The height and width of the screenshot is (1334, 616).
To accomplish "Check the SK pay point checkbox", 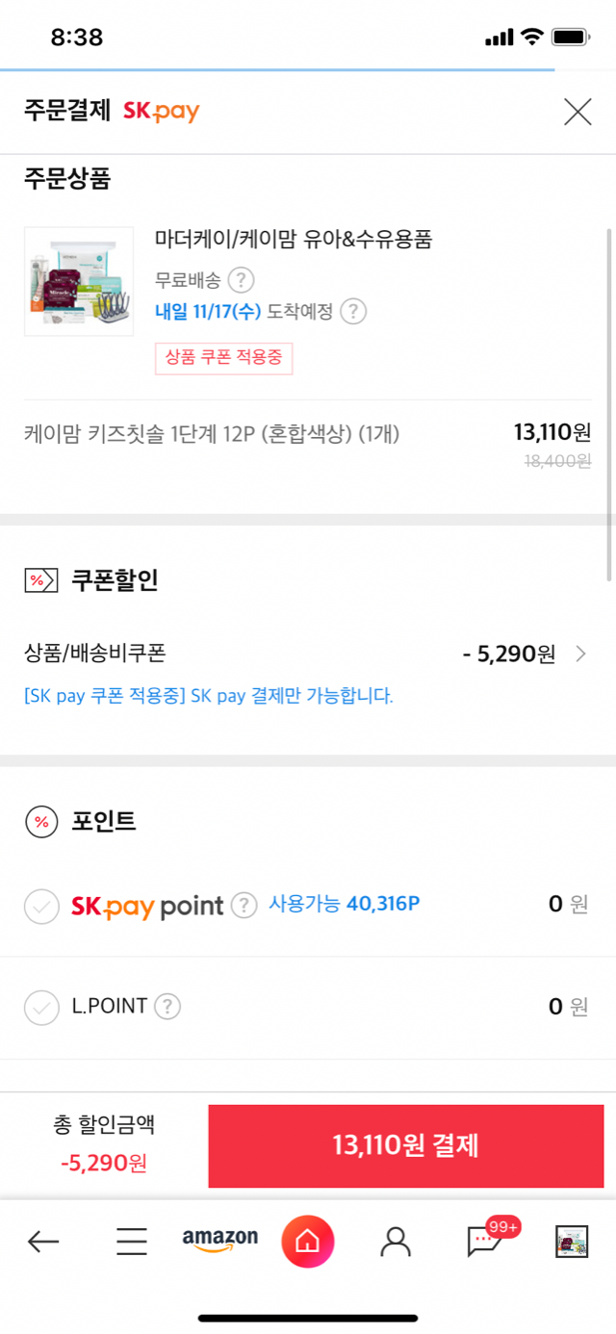I will (x=41, y=906).
